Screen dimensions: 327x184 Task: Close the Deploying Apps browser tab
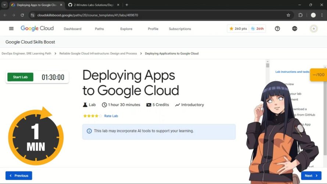click(x=61, y=5)
